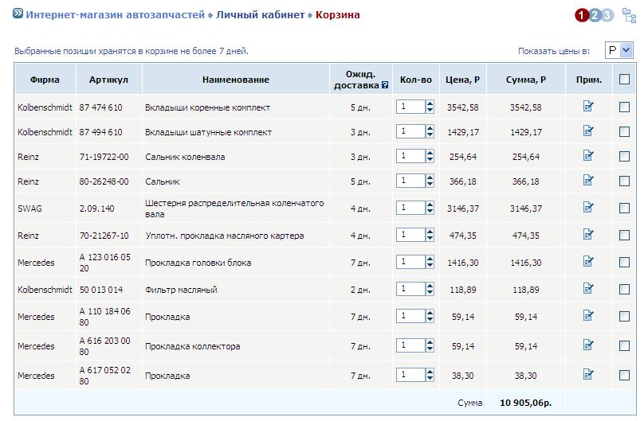Image resolution: width=644 pixels, height=421 pixels.
Task: Open Личный кабинет breadcrumb link
Action: [261, 15]
